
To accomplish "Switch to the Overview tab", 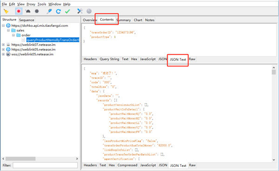I will click(x=90, y=20).
